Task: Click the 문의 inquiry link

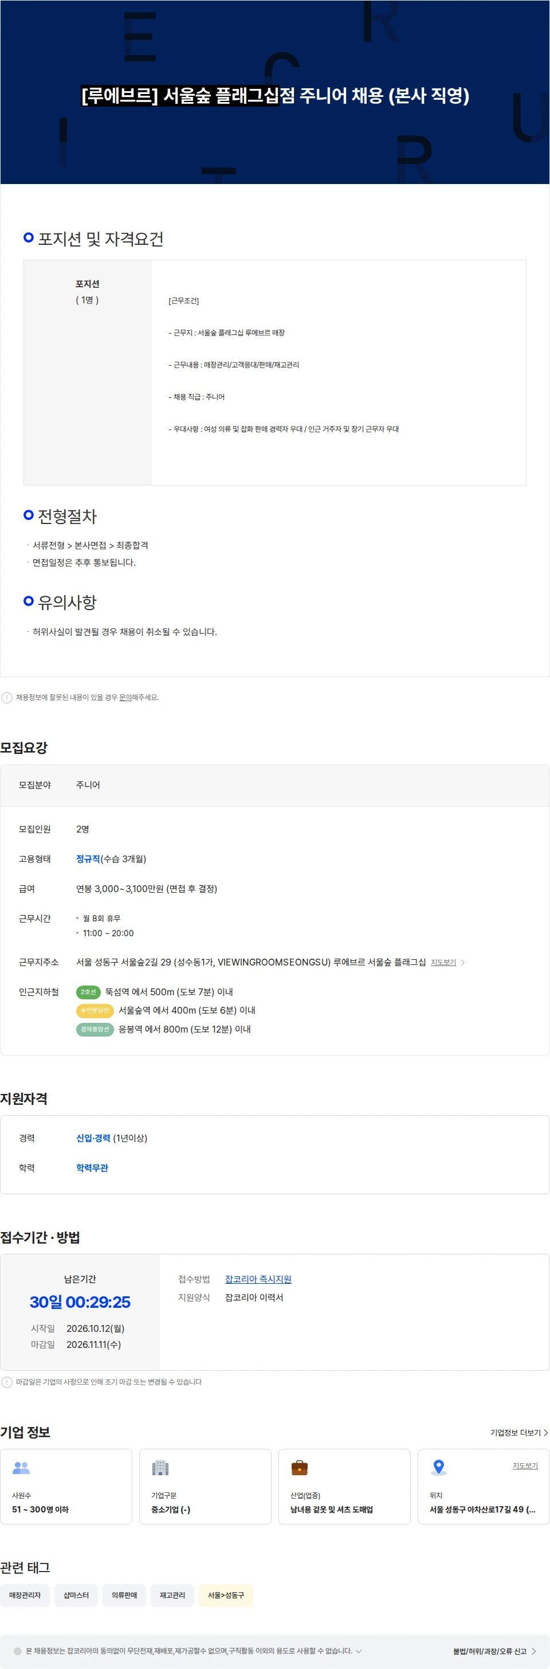Action: point(125,697)
